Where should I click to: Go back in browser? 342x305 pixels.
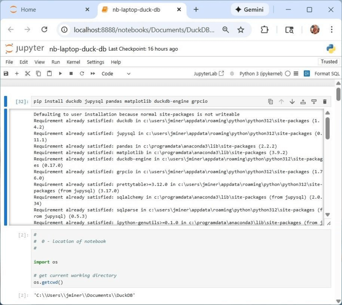[x=11, y=30]
